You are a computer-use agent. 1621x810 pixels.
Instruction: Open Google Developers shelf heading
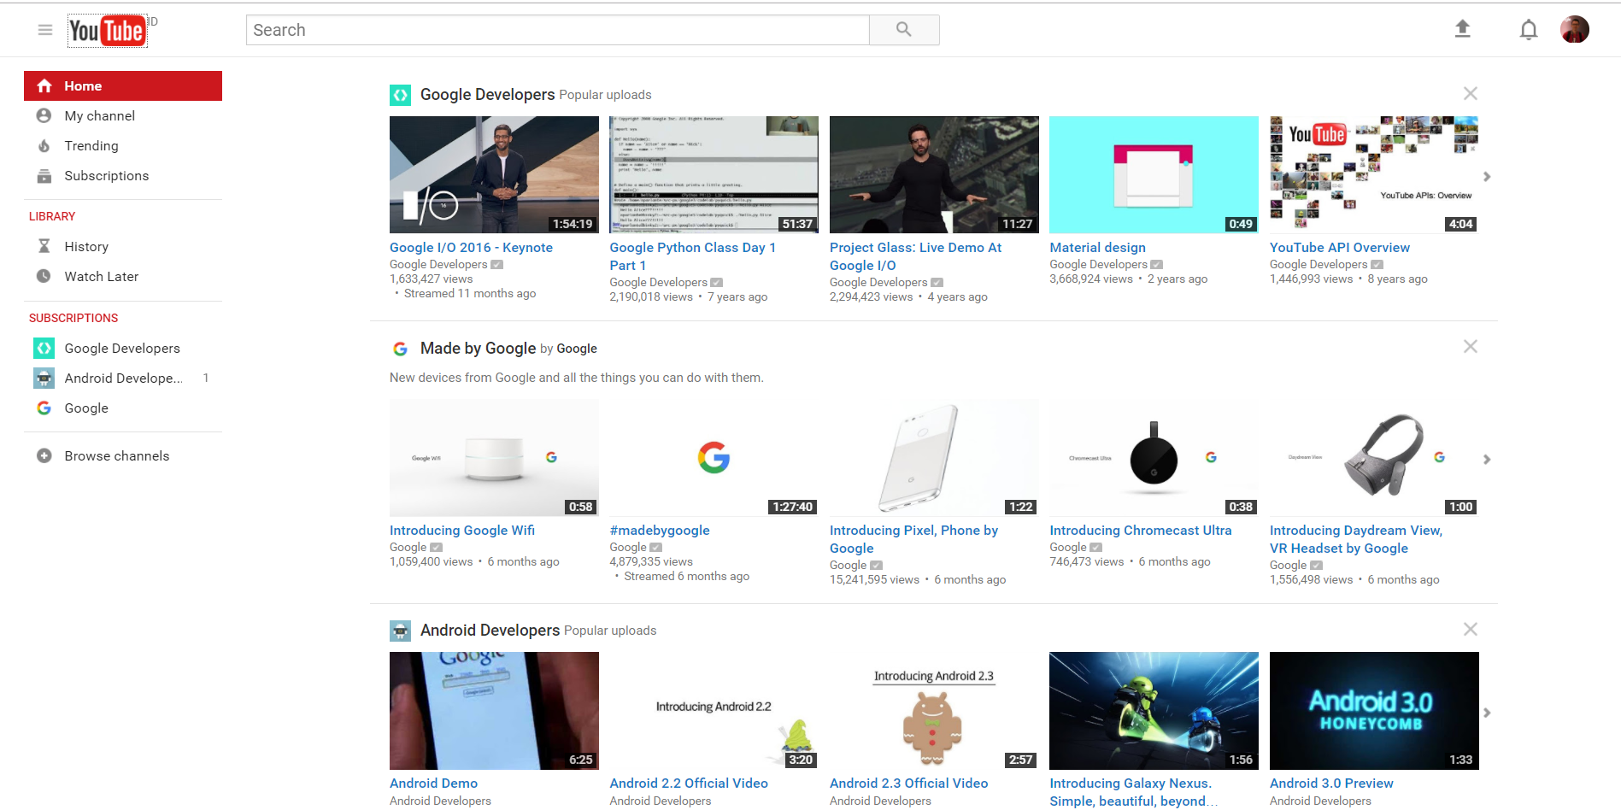[x=487, y=94]
